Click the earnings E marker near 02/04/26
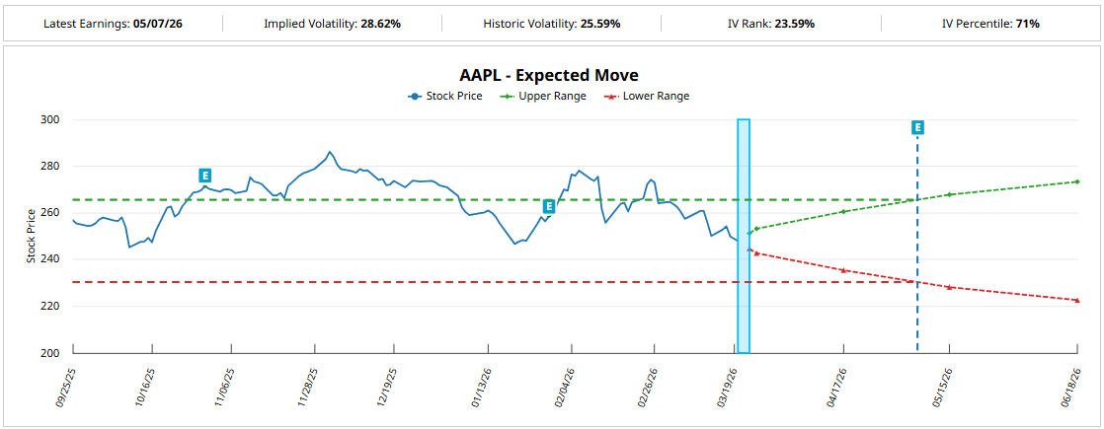 click(549, 206)
